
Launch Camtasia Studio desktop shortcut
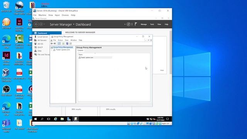tap(19, 42)
